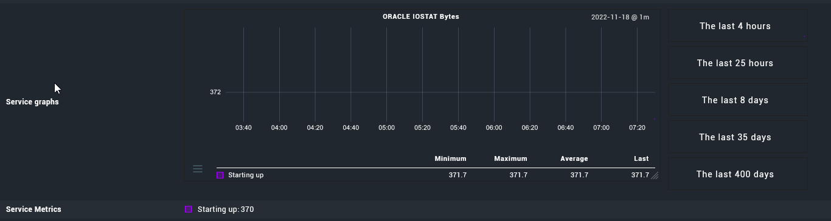This screenshot has height=221, width=831.
Task: Click the 05:00 time axis label
Action: point(386,127)
